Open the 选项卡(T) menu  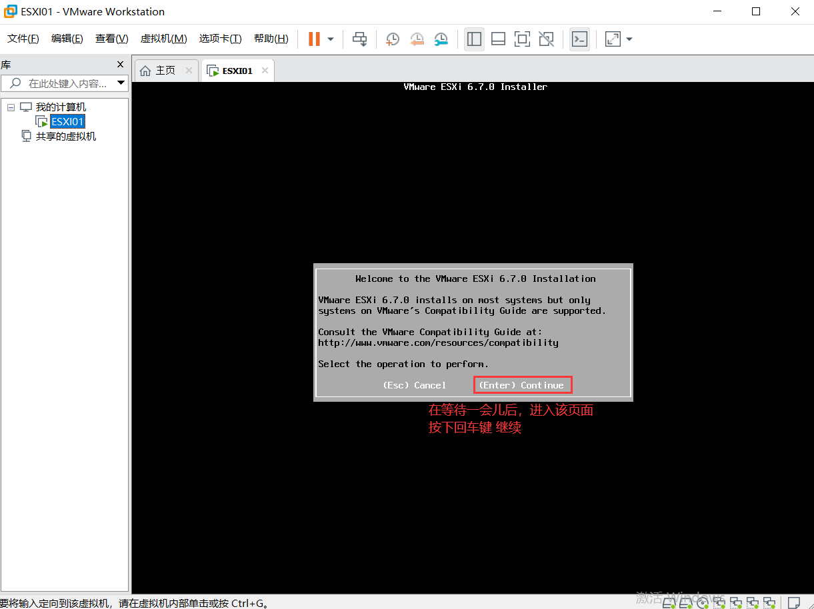tap(220, 39)
